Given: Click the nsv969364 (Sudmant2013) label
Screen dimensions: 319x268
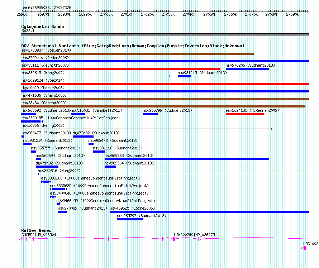Looking at the screenshot, I should point(129,163).
